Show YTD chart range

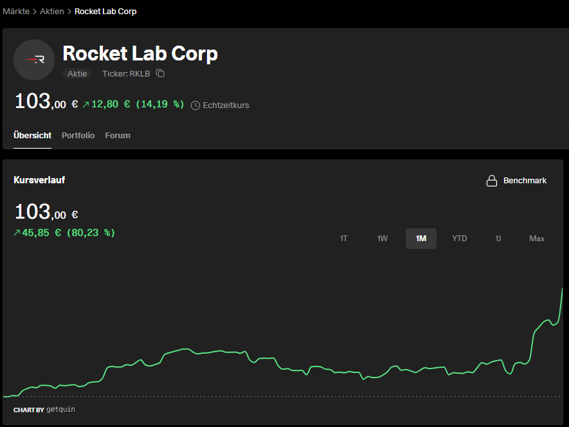click(x=460, y=239)
